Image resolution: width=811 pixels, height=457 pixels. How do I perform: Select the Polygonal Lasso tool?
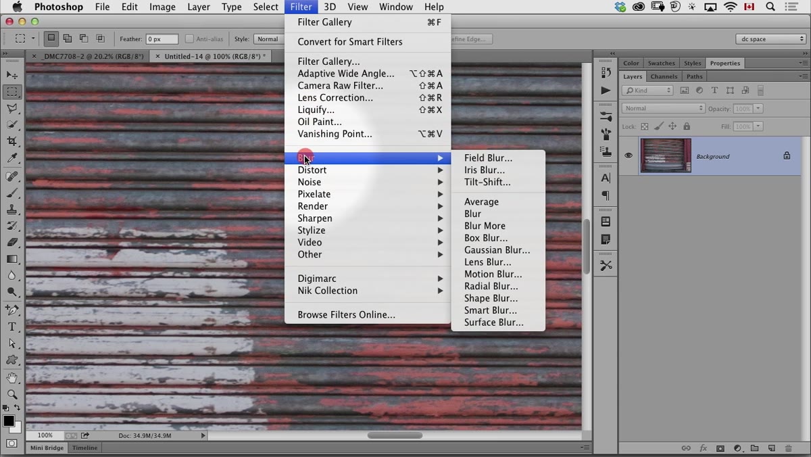(x=12, y=108)
